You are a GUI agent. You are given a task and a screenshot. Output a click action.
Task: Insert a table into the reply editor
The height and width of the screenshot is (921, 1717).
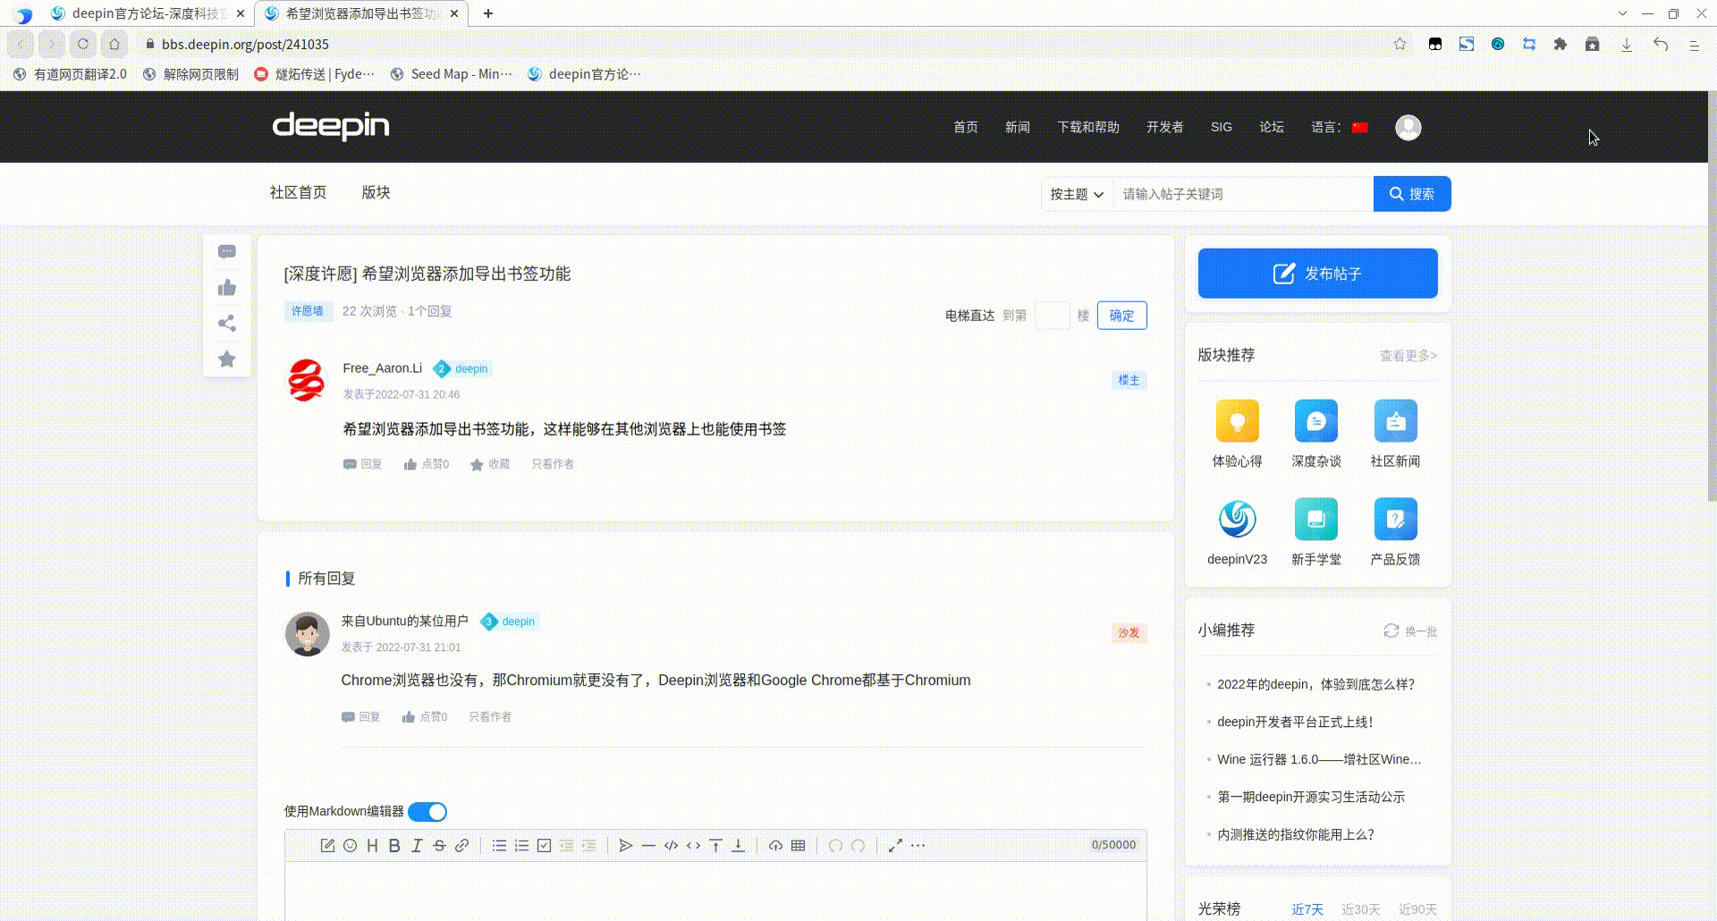(797, 845)
